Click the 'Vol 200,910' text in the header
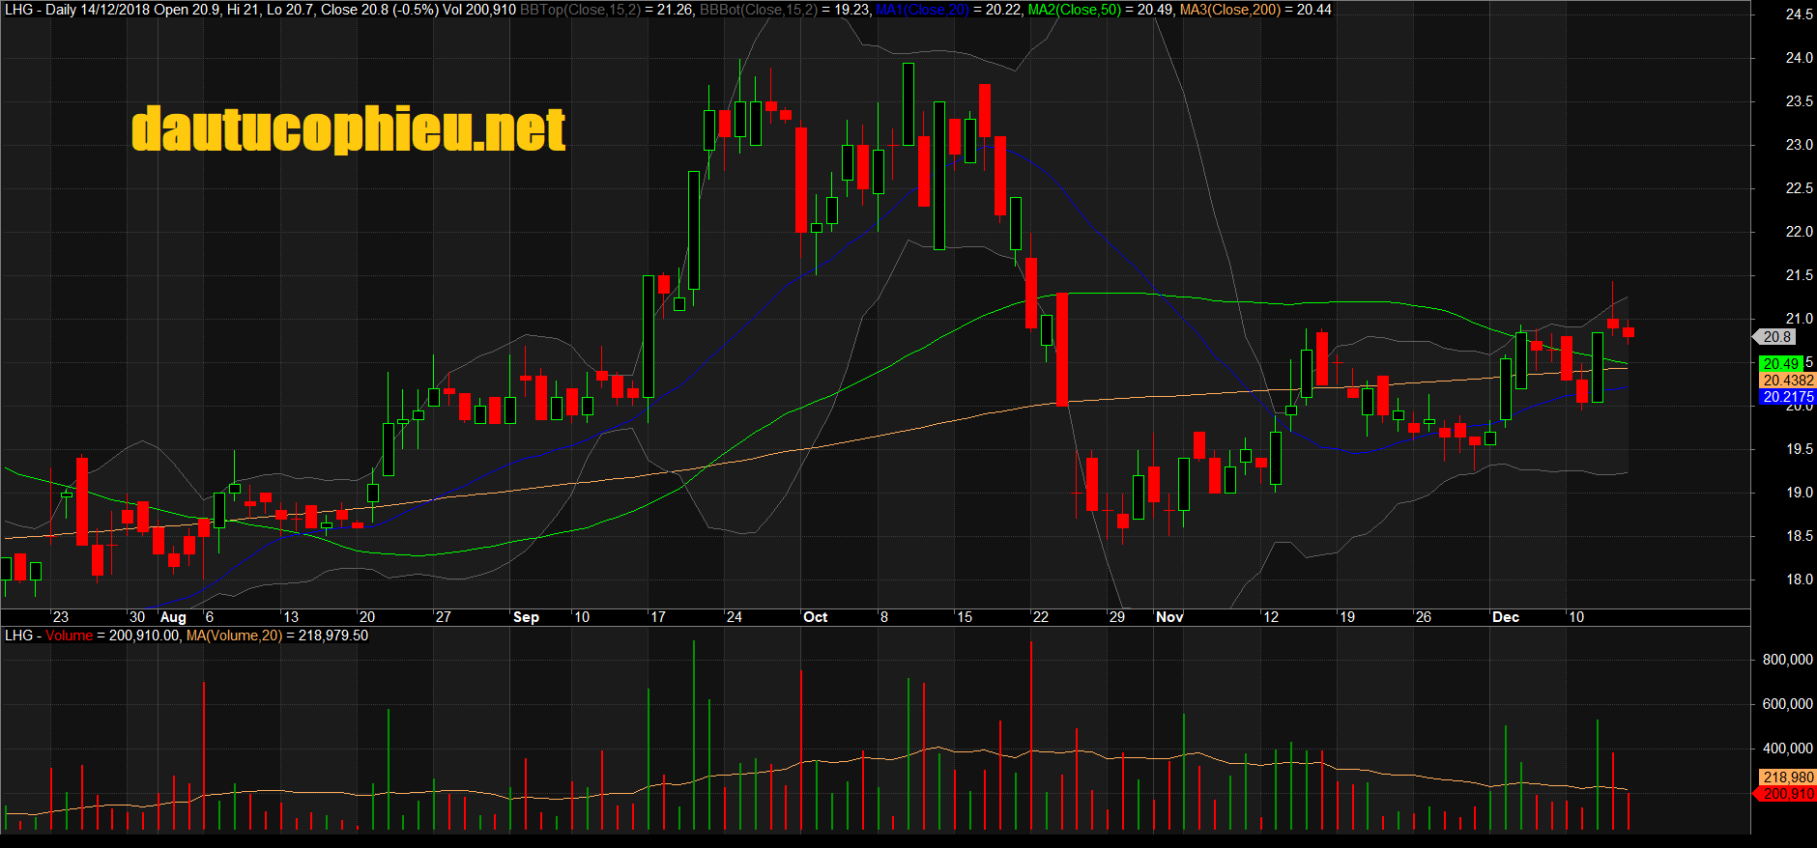This screenshot has width=1817, height=848. (479, 10)
